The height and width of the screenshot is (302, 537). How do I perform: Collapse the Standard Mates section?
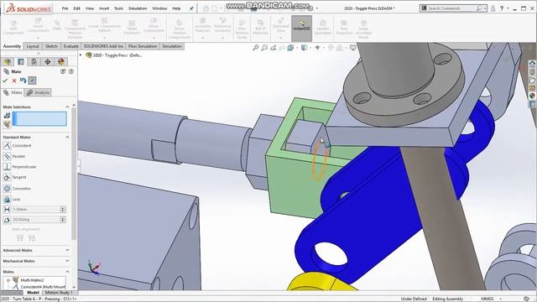67,137
